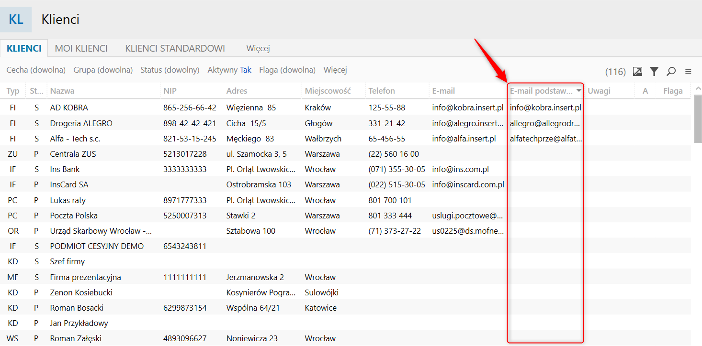Click the address Więzienna 85

tap(251, 108)
